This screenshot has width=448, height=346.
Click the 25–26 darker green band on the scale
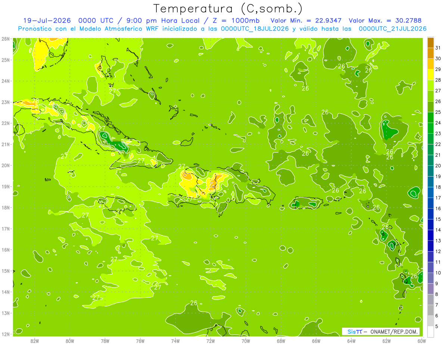[430, 107]
